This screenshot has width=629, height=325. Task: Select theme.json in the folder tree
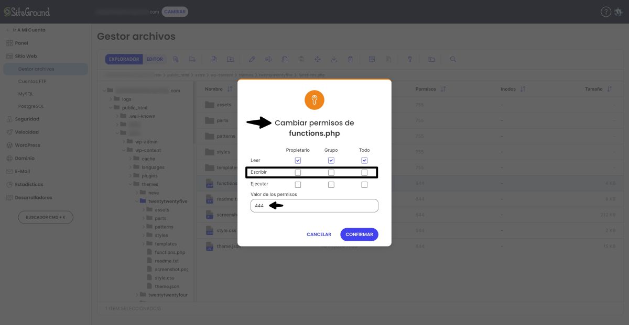[x=167, y=286]
